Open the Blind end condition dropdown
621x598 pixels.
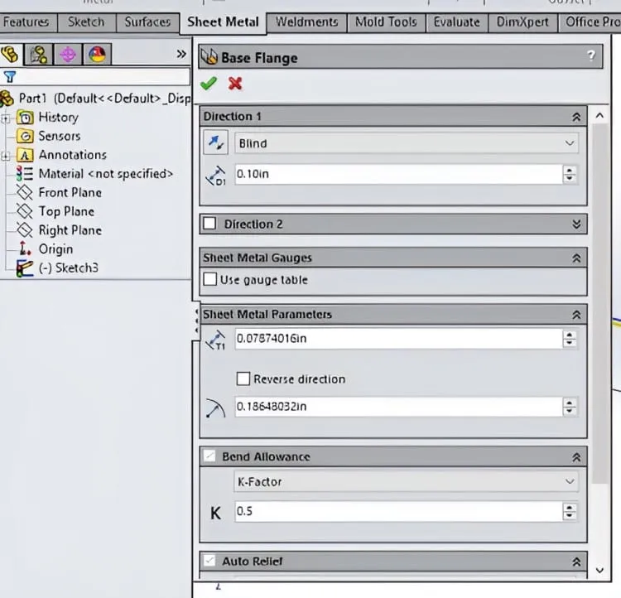pyautogui.click(x=407, y=143)
